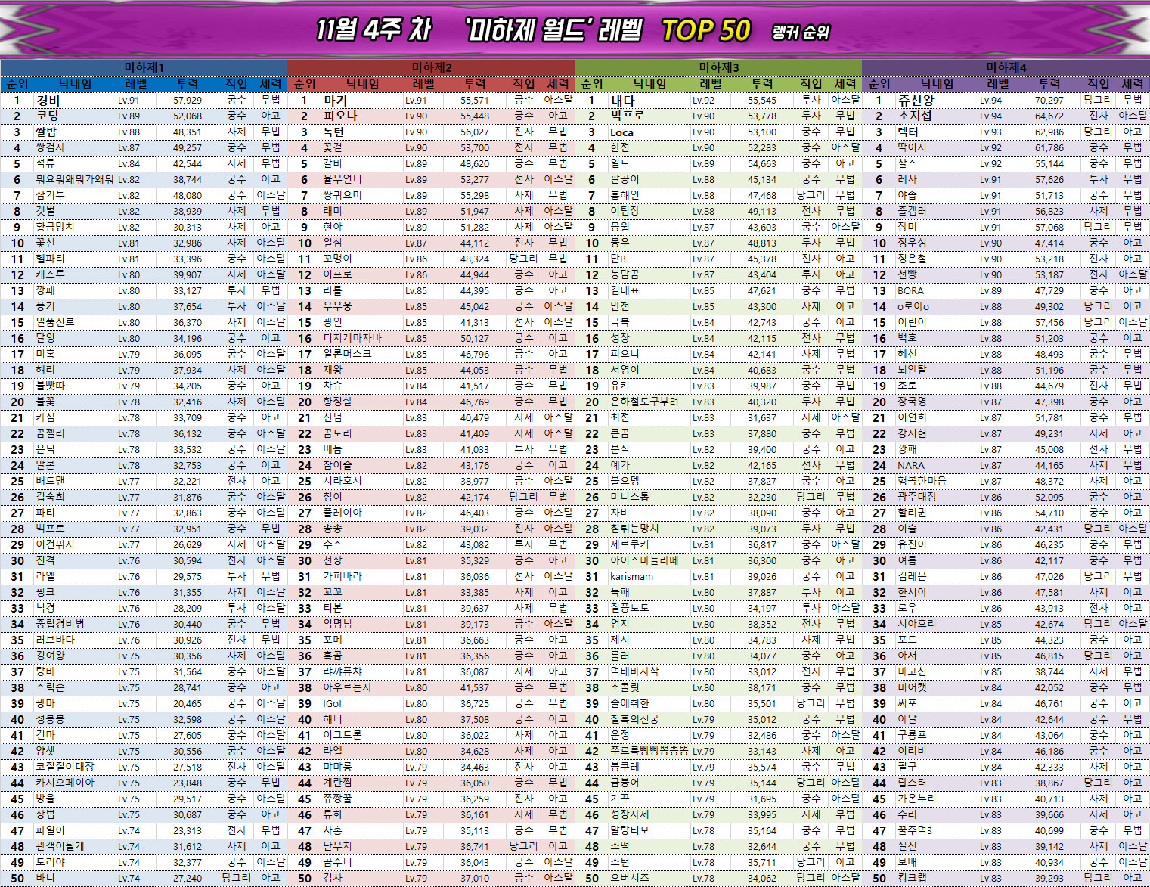The width and height of the screenshot is (1150, 887).
Task: Select the player named Loca
Action: (x=621, y=132)
